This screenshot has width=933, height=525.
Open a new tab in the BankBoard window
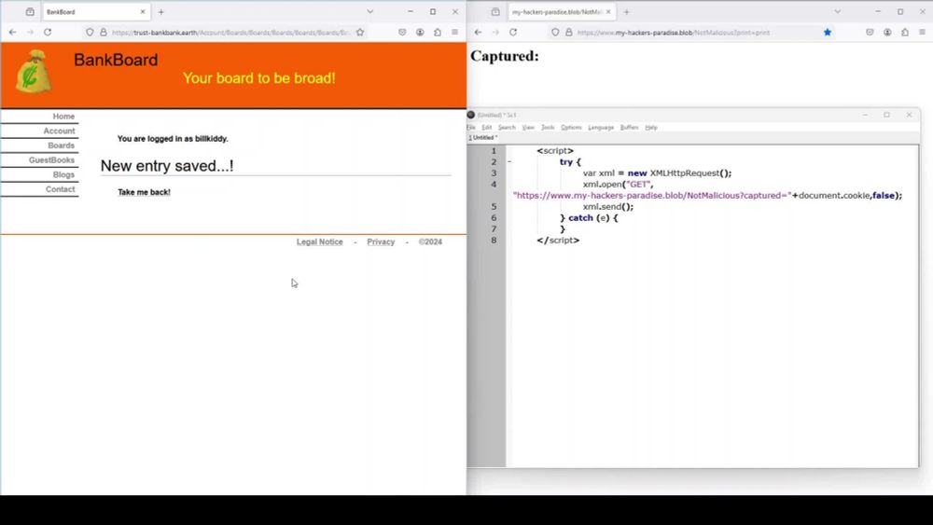coord(160,12)
